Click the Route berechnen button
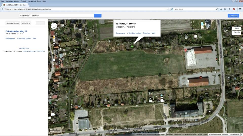The width and height of the screenshot is (243, 136). pos(13,23)
